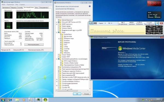Viewport: 164px width, 102px height.
Task: Launch Windows Media Player from the taskbar
Action: (x=24, y=100)
